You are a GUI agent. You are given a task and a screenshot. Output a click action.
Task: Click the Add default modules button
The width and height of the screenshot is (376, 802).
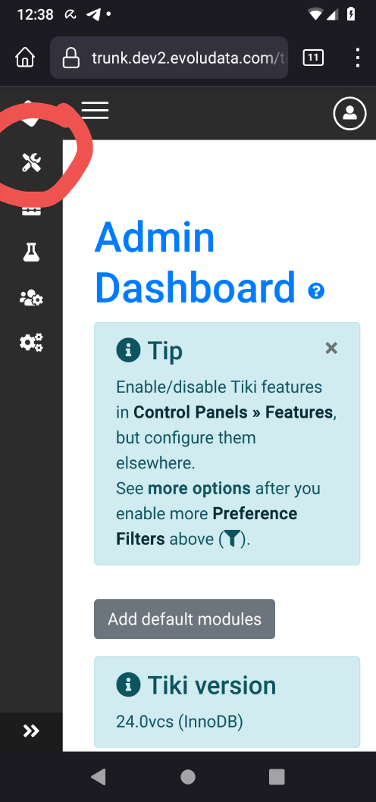(x=185, y=619)
